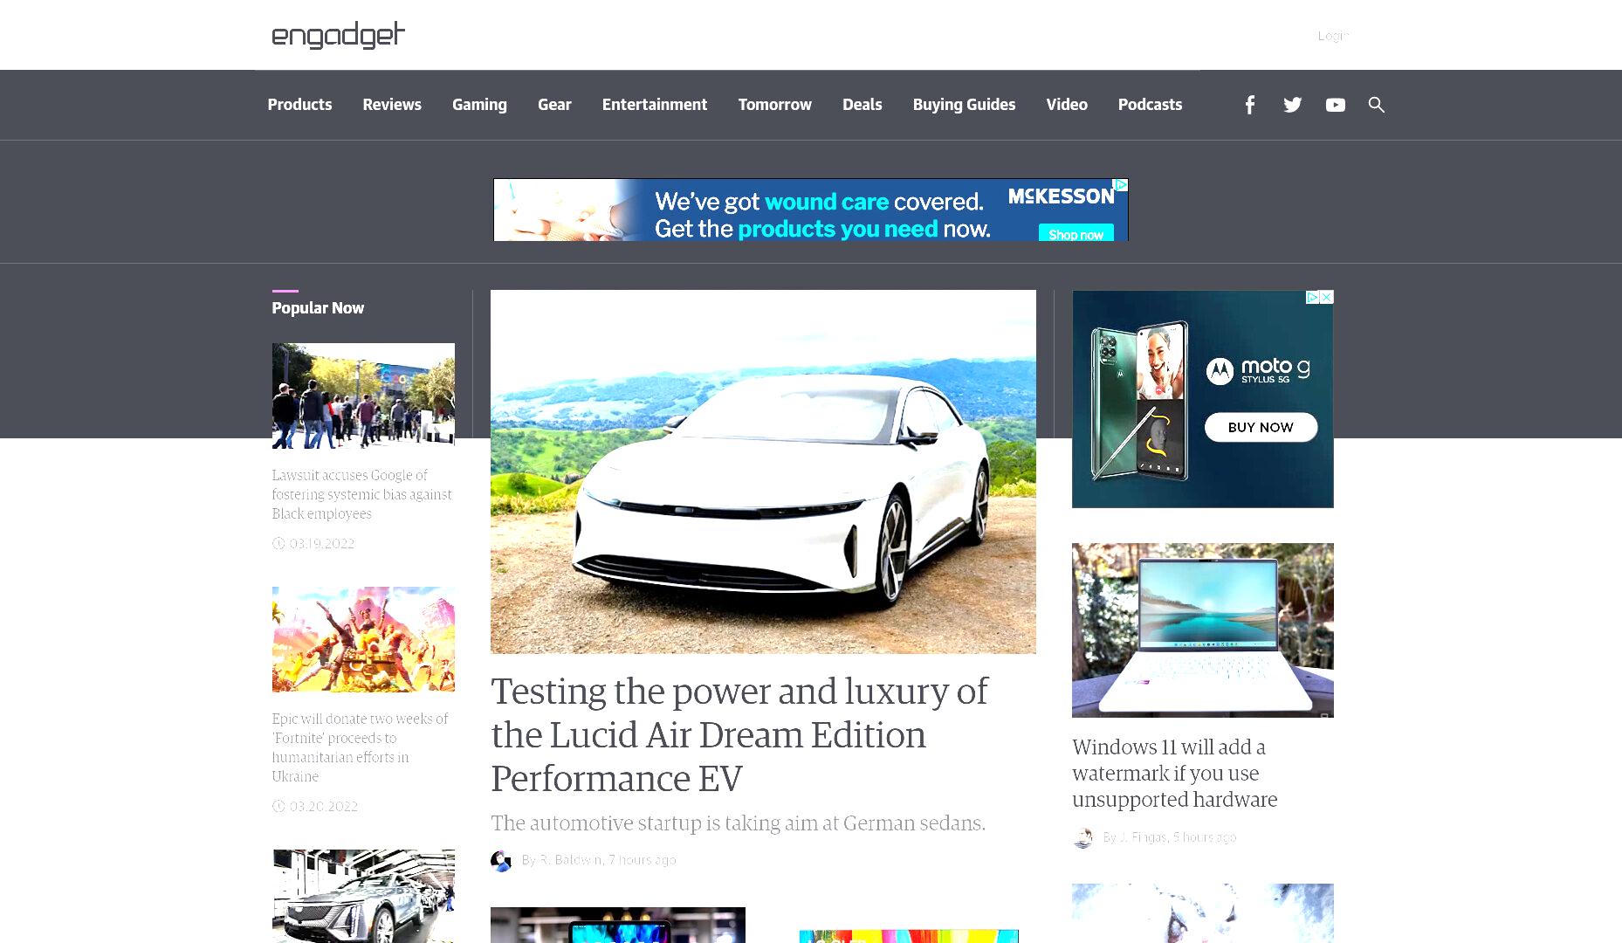Open the Products menu
The height and width of the screenshot is (943, 1622).
(299, 105)
